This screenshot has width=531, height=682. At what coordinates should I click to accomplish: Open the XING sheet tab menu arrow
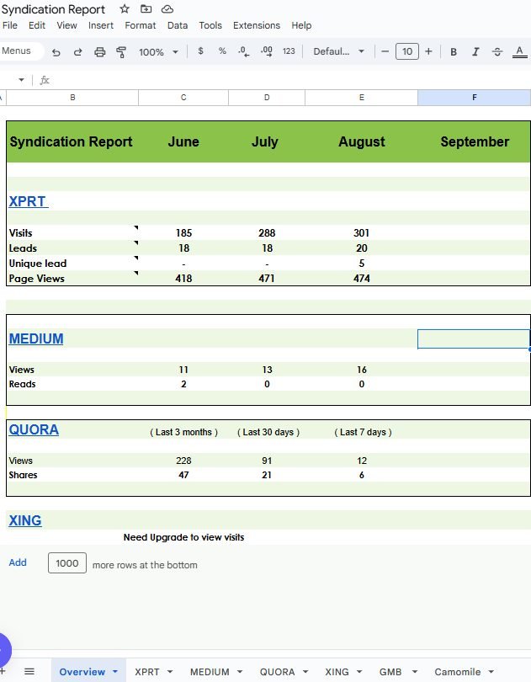359,672
